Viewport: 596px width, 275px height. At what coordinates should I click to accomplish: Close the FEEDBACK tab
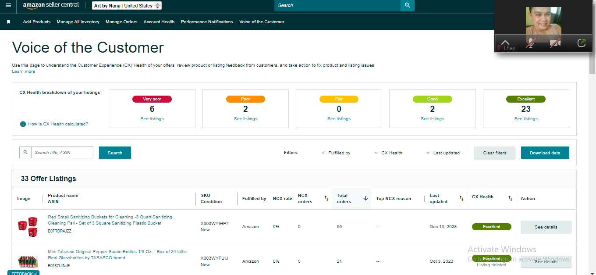(x=35, y=274)
